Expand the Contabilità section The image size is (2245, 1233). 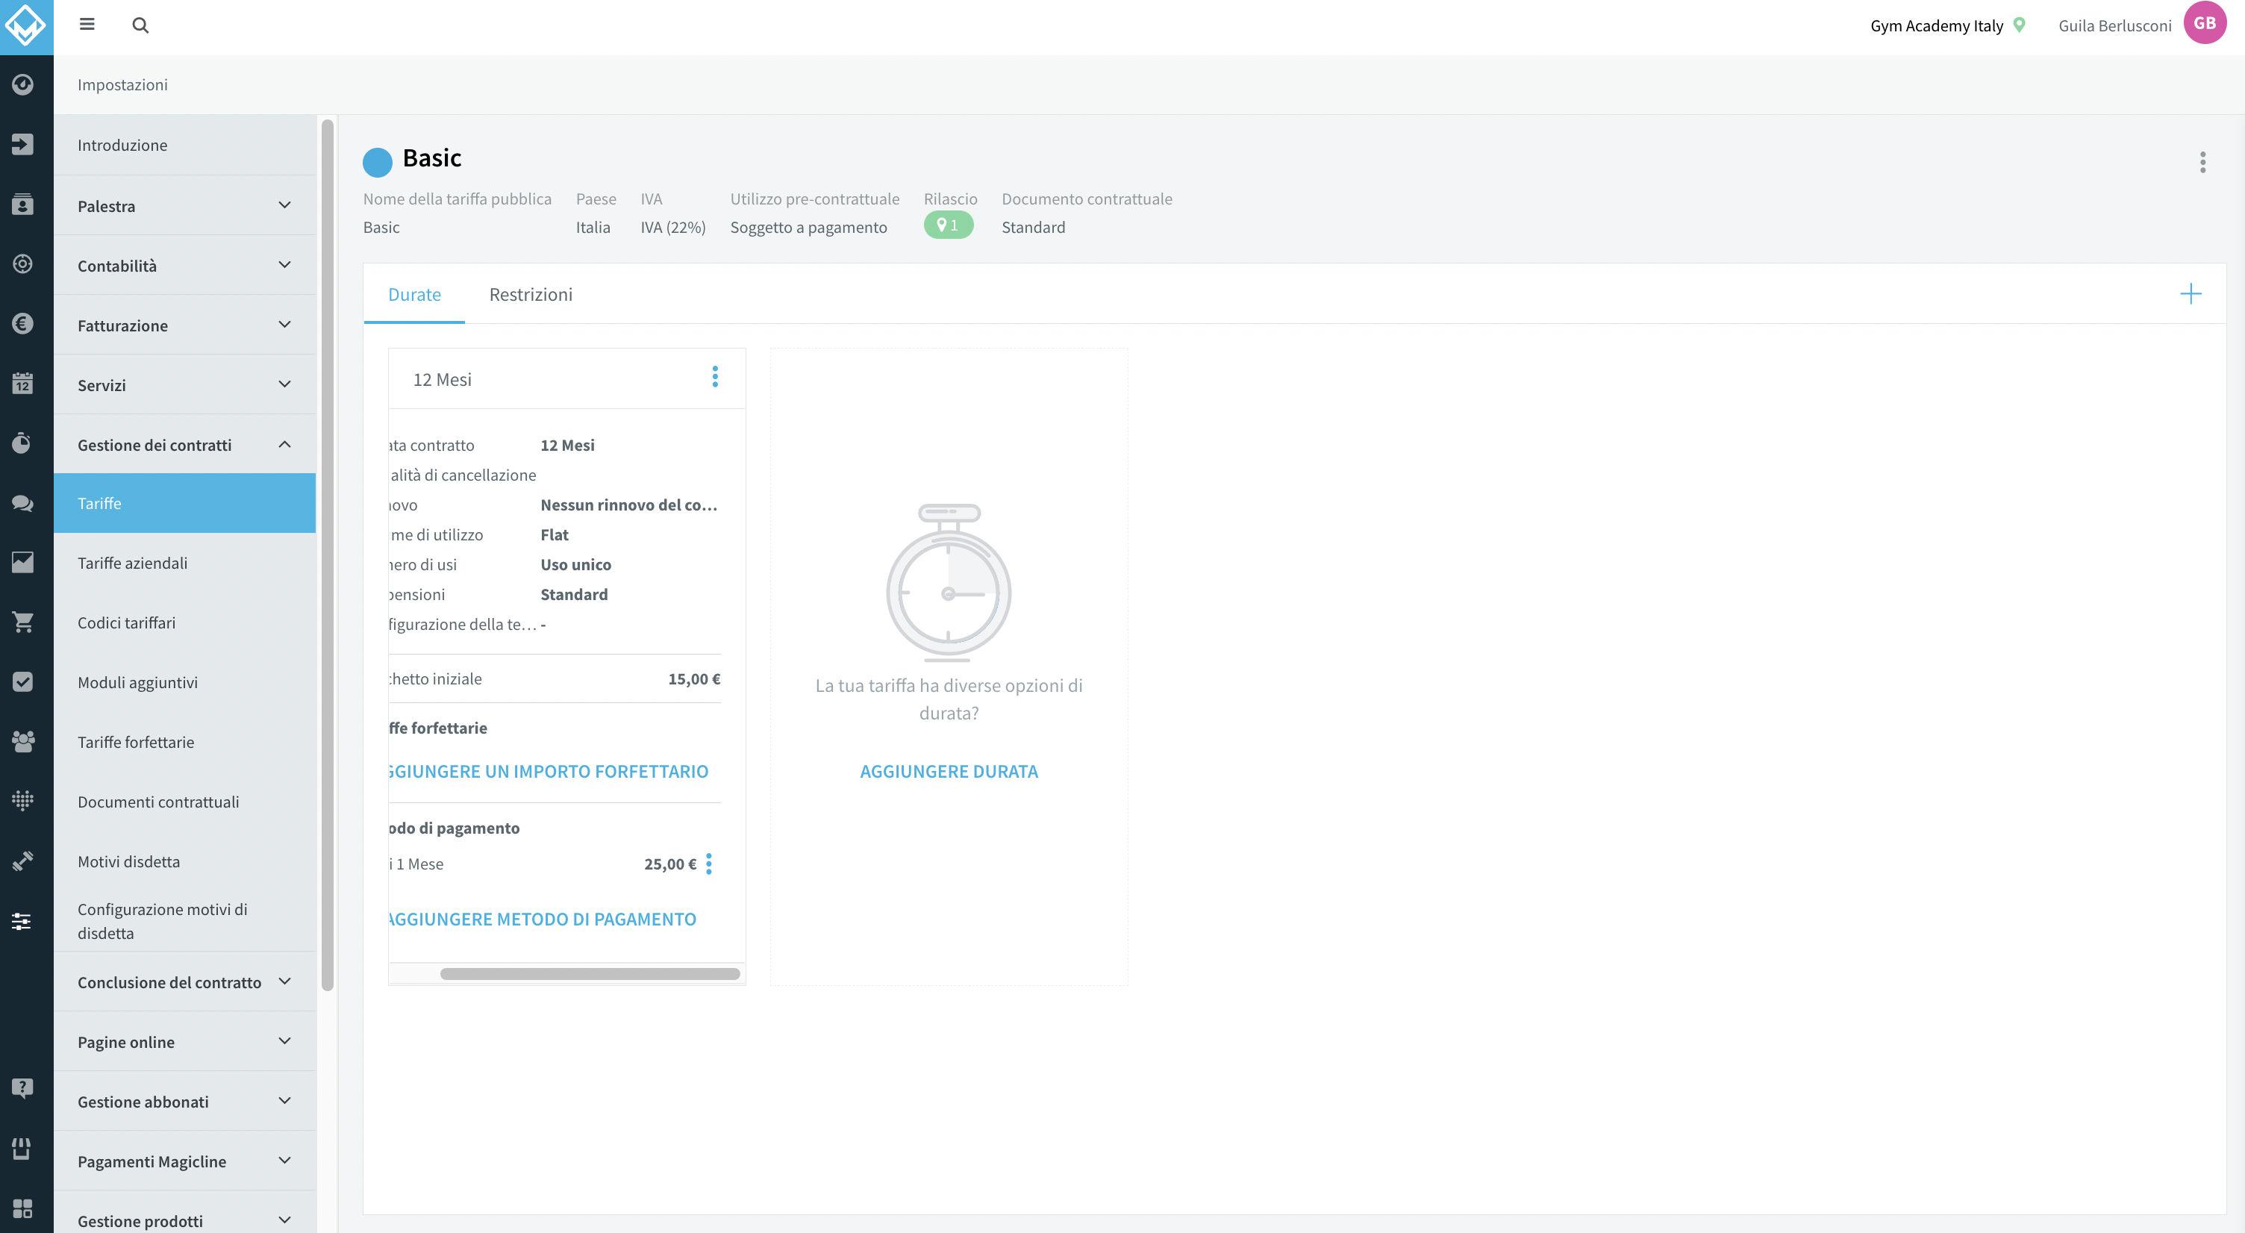[185, 265]
